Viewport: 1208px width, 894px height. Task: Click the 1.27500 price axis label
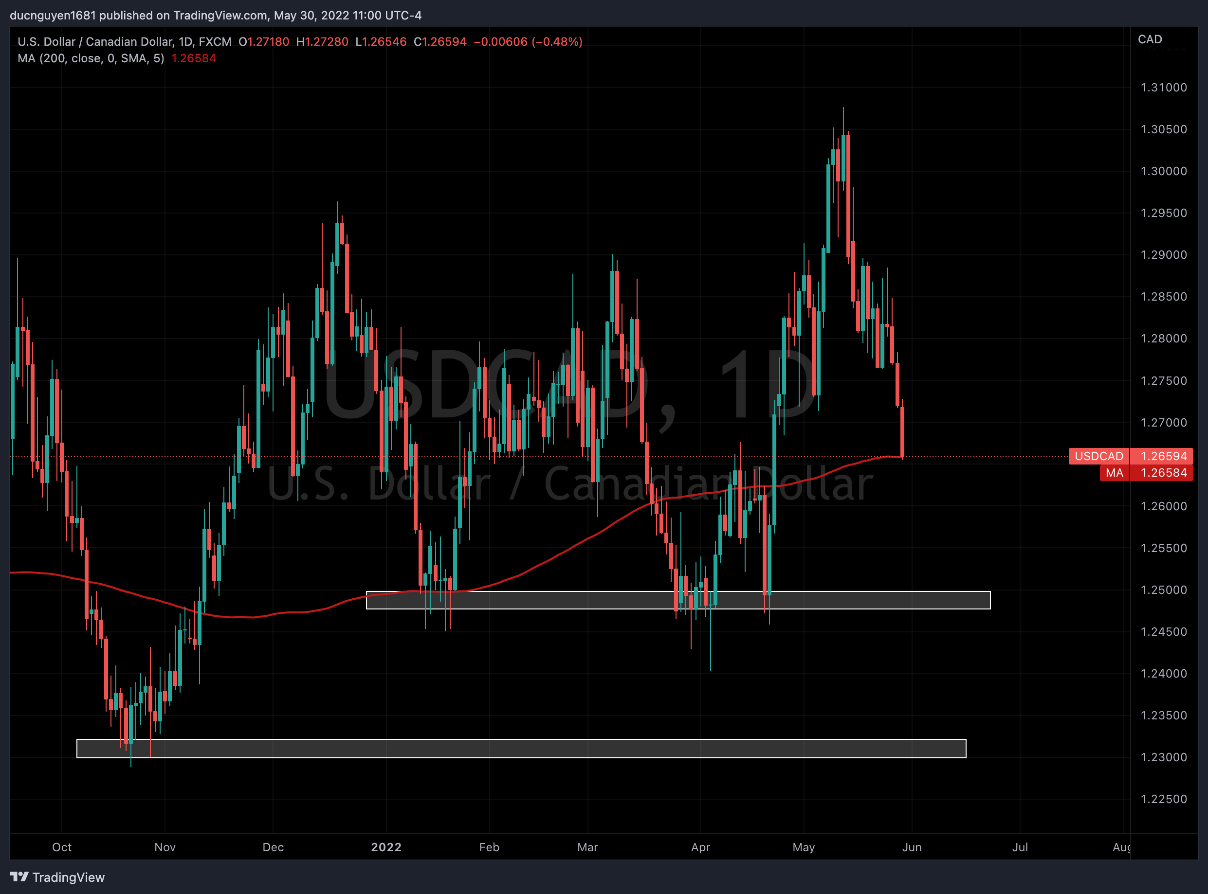click(1164, 380)
